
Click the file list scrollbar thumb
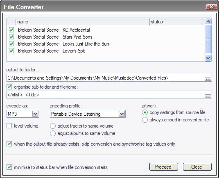(x=208, y=39)
